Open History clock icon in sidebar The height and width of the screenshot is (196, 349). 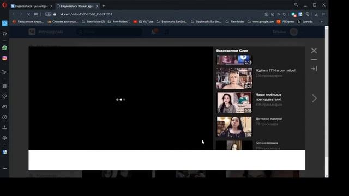(x=4, y=117)
